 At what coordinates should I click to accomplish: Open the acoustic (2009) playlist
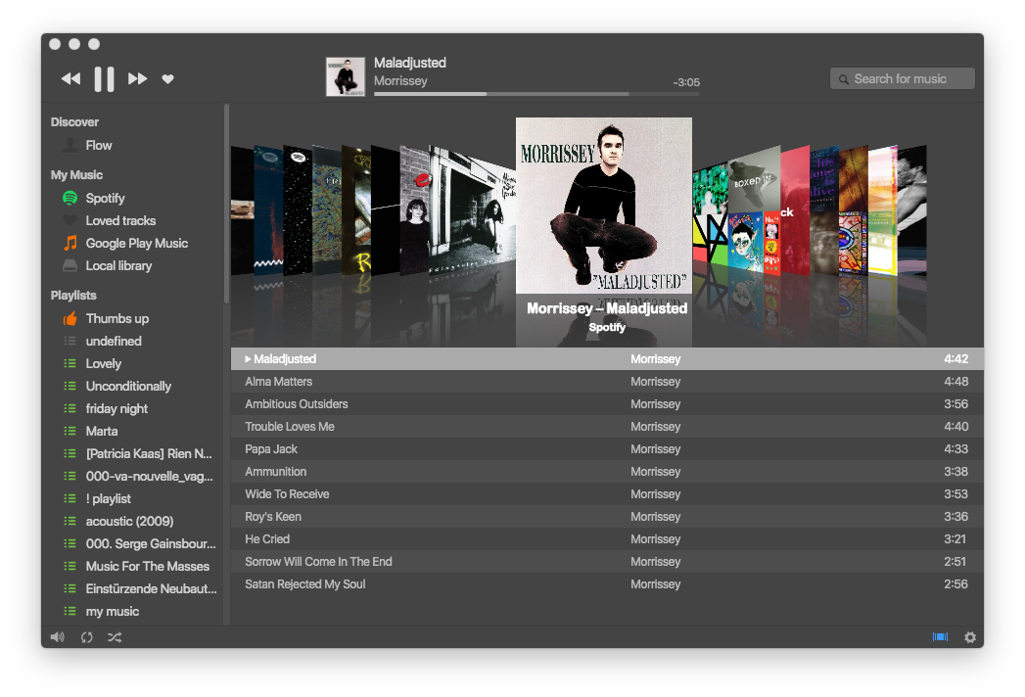[129, 521]
